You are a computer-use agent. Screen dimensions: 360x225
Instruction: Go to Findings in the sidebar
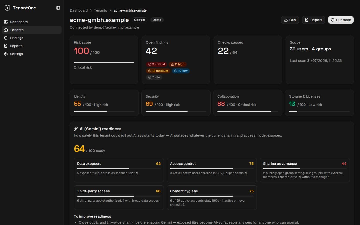pos(32,38)
